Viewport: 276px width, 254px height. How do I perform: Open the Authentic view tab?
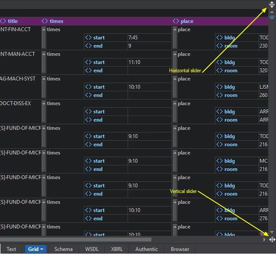[x=147, y=249]
